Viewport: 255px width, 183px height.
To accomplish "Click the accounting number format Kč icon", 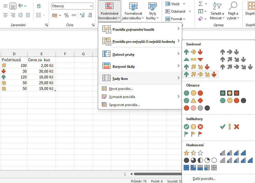I will click(54, 16).
